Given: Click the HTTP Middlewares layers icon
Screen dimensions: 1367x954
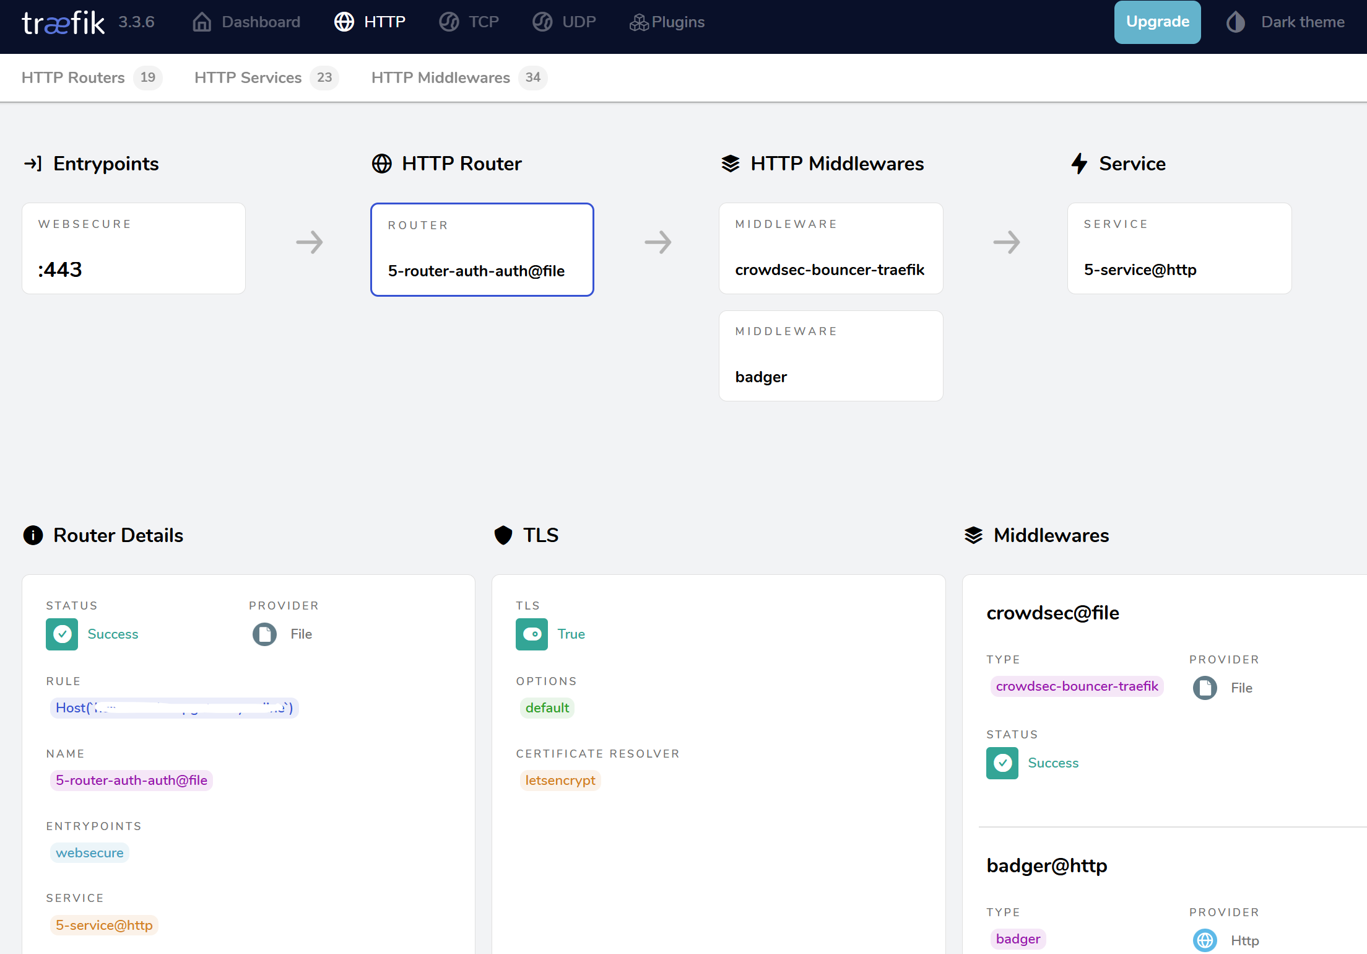Looking at the screenshot, I should tap(731, 164).
